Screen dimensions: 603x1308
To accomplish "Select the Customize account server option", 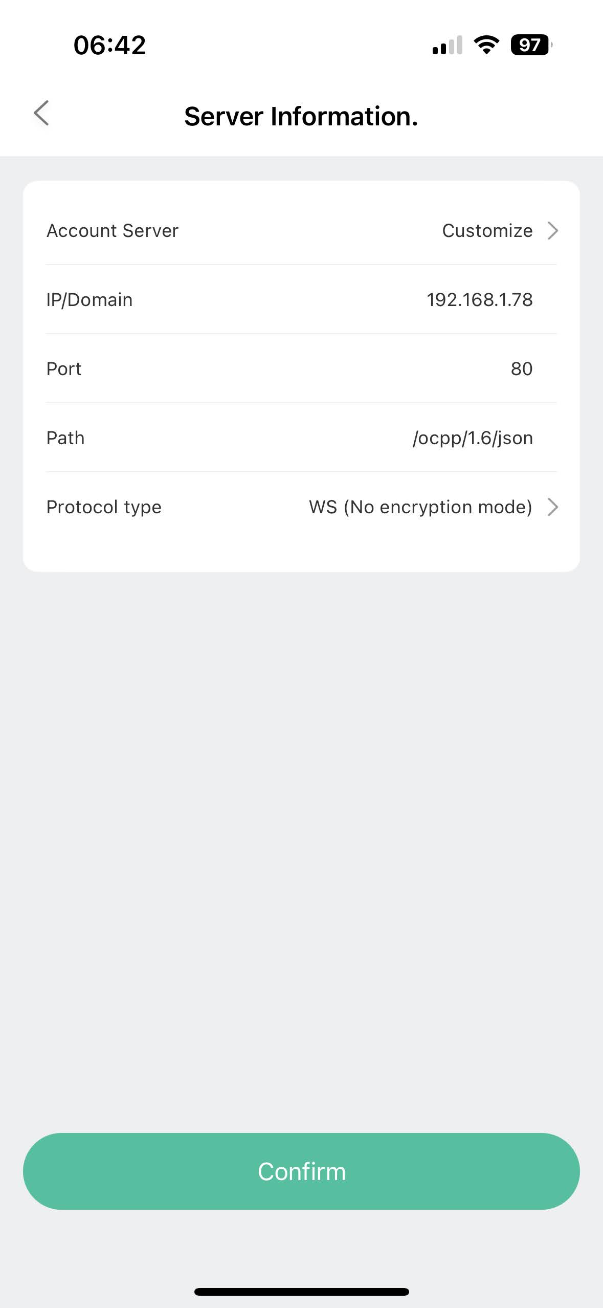I will click(x=487, y=231).
